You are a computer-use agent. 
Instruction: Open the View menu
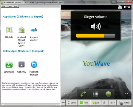10,6
